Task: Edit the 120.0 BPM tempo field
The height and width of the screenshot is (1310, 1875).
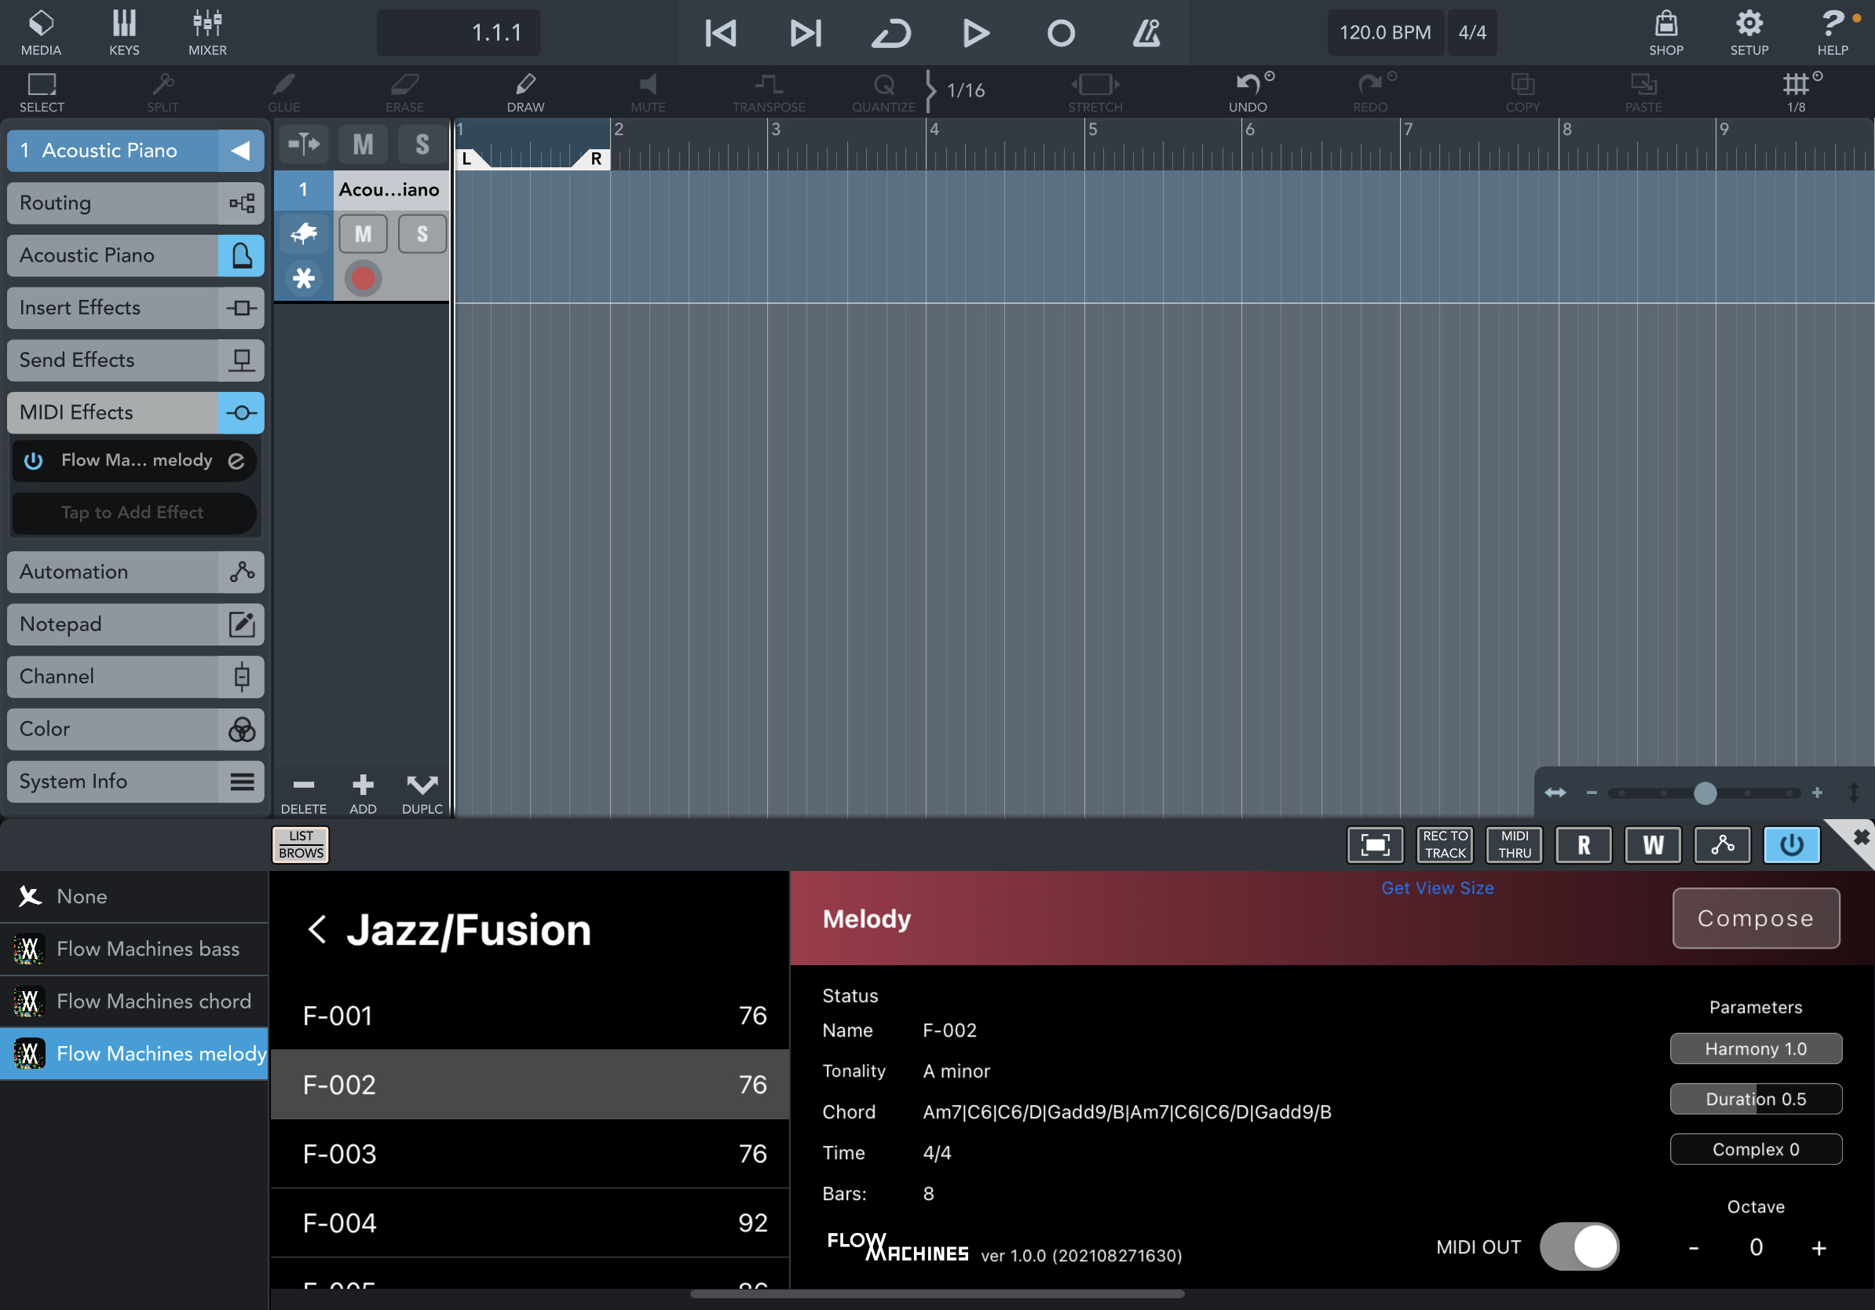Action: (x=1385, y=33)
